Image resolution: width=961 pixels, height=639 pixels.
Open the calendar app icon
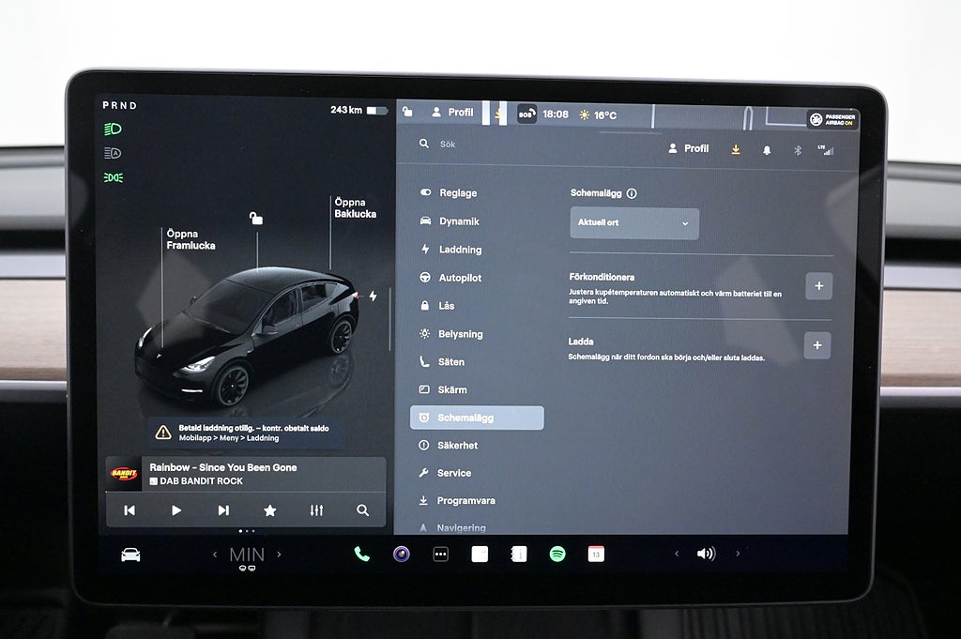point(596,554)
